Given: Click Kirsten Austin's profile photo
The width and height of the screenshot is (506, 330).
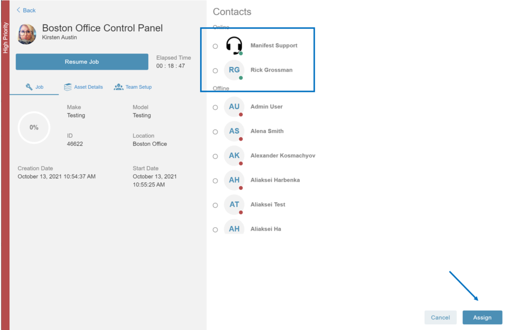Looking at the screenshot, I should [27, 34].
